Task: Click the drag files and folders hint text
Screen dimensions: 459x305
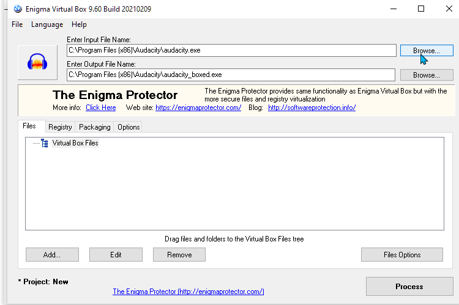Action: pos(234,239)
